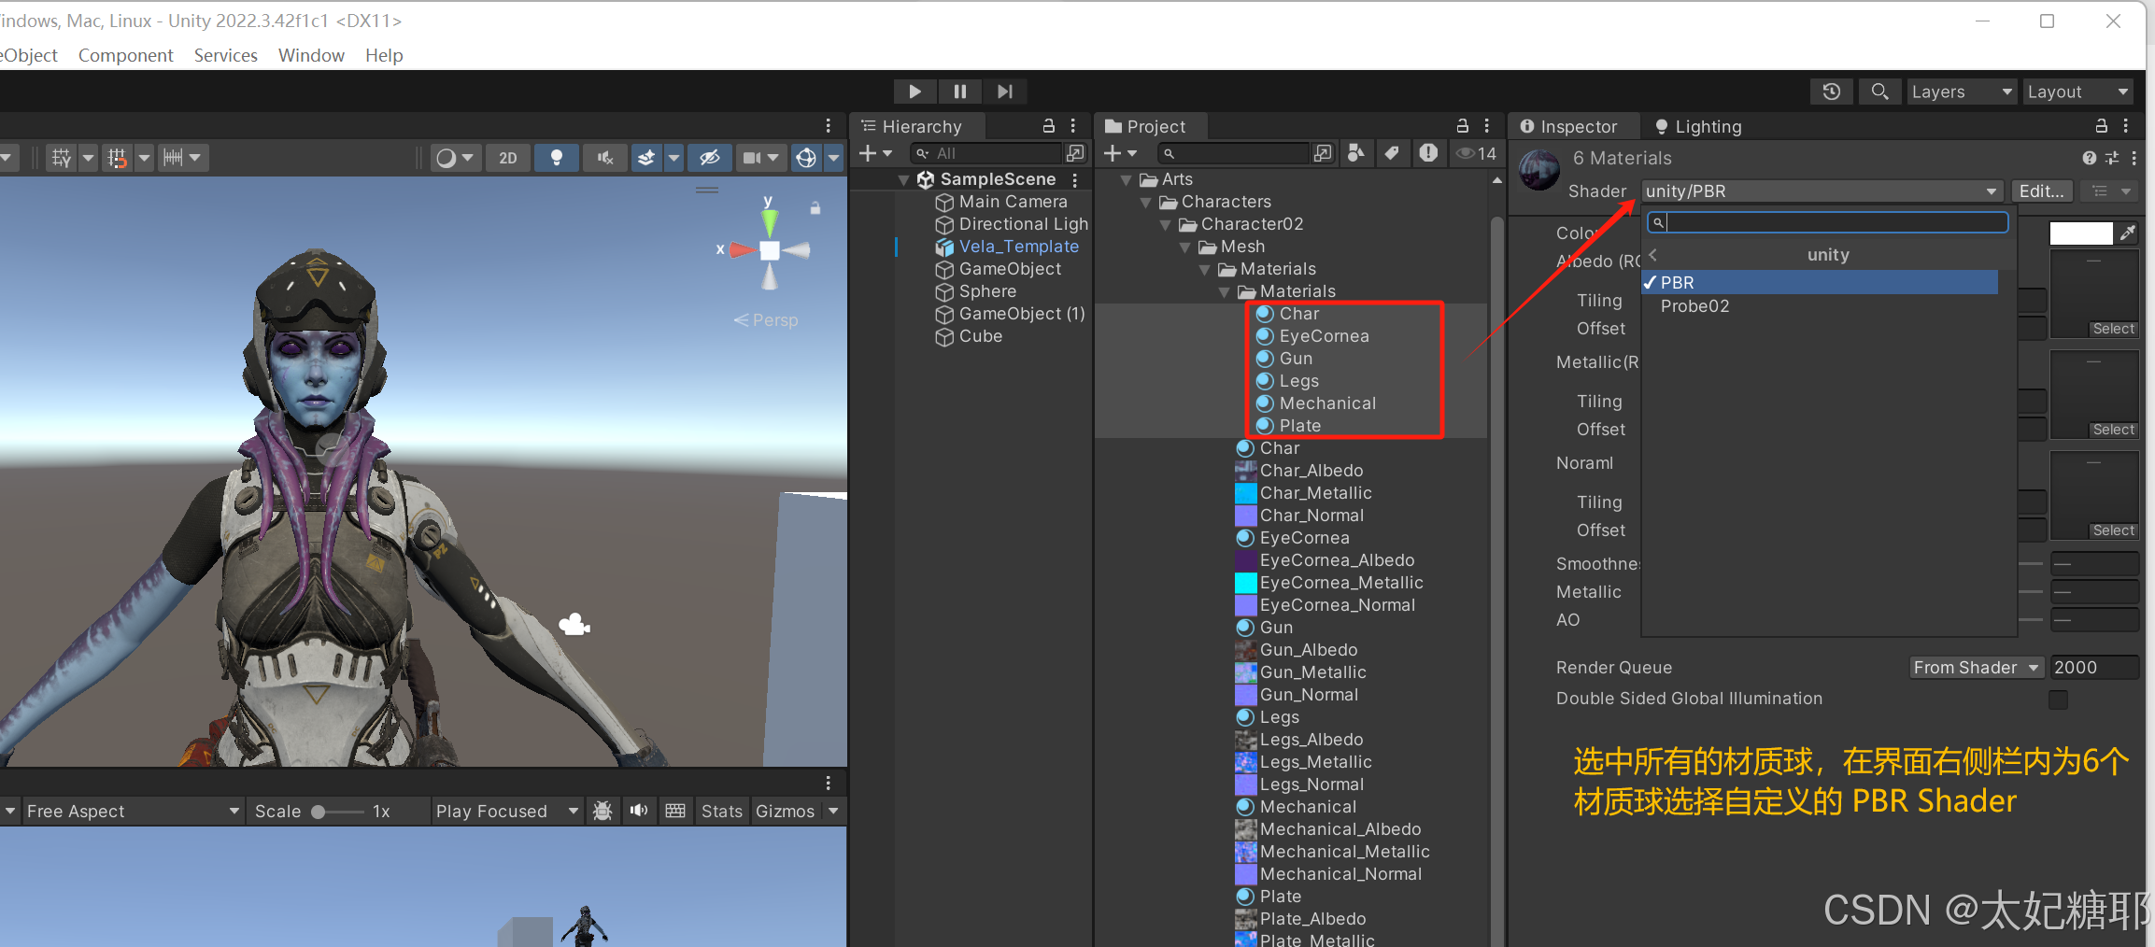
Task: Open Gizmos dropdown arrow in Scene toolbar
Action: tap(834, 158)
